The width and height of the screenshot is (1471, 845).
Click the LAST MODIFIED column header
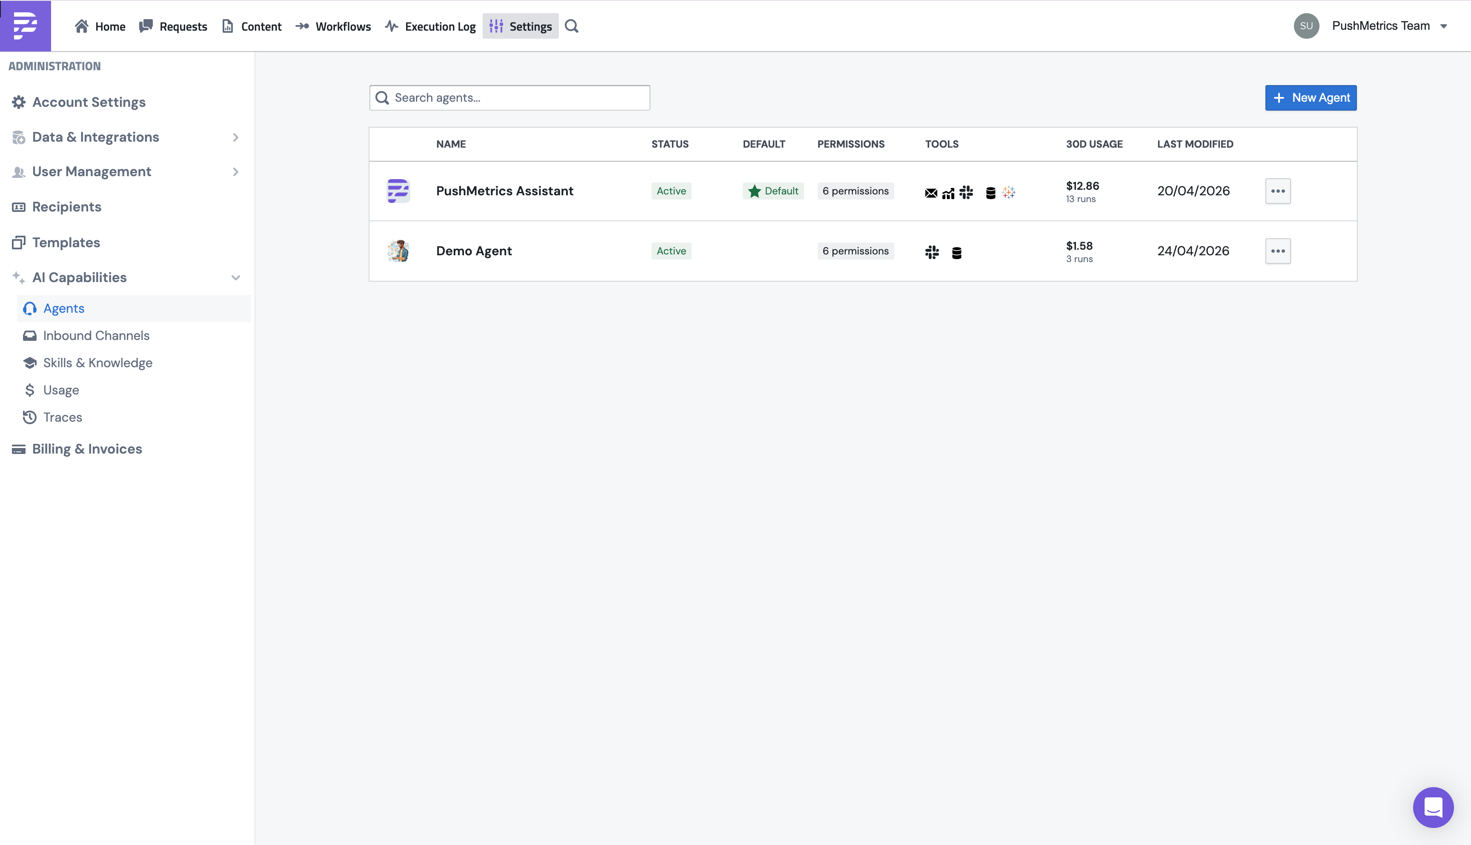pos(1195,144)
